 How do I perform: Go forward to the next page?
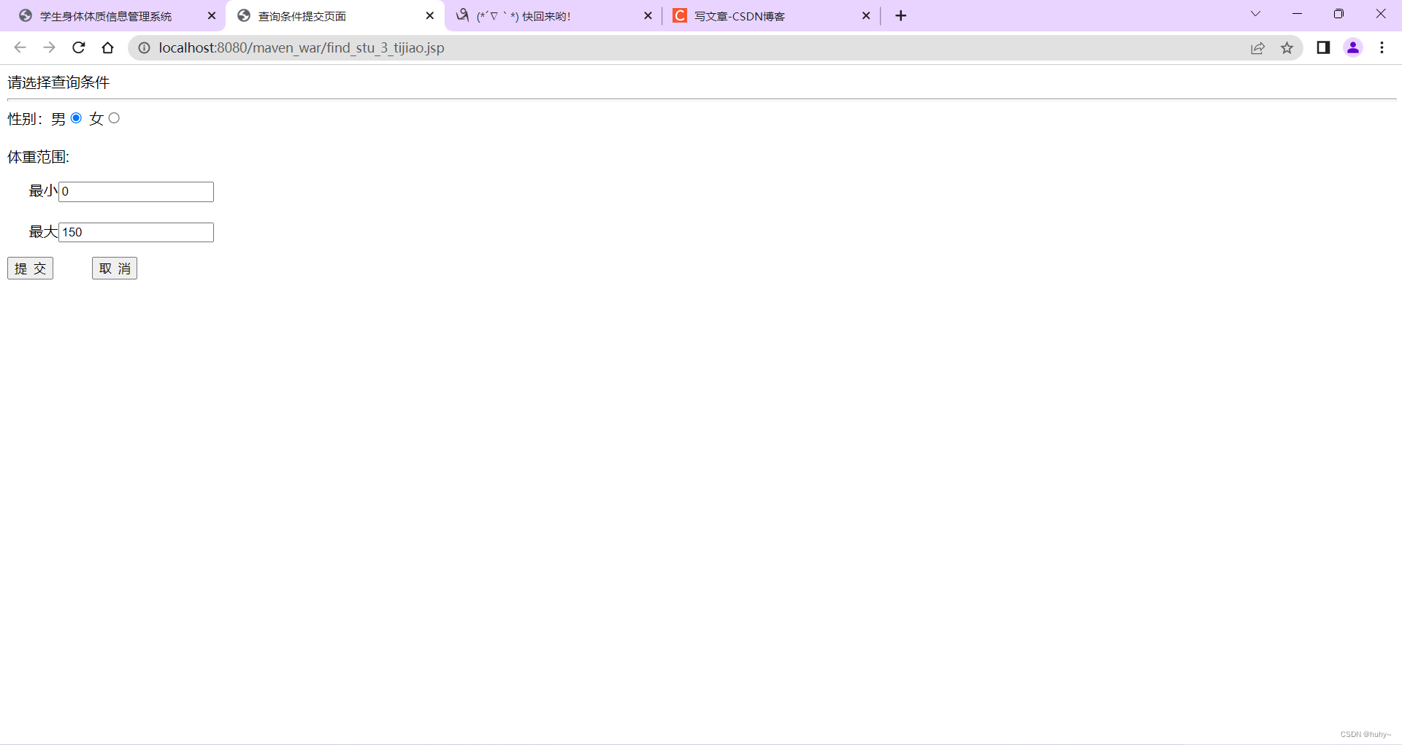(49, 47)
